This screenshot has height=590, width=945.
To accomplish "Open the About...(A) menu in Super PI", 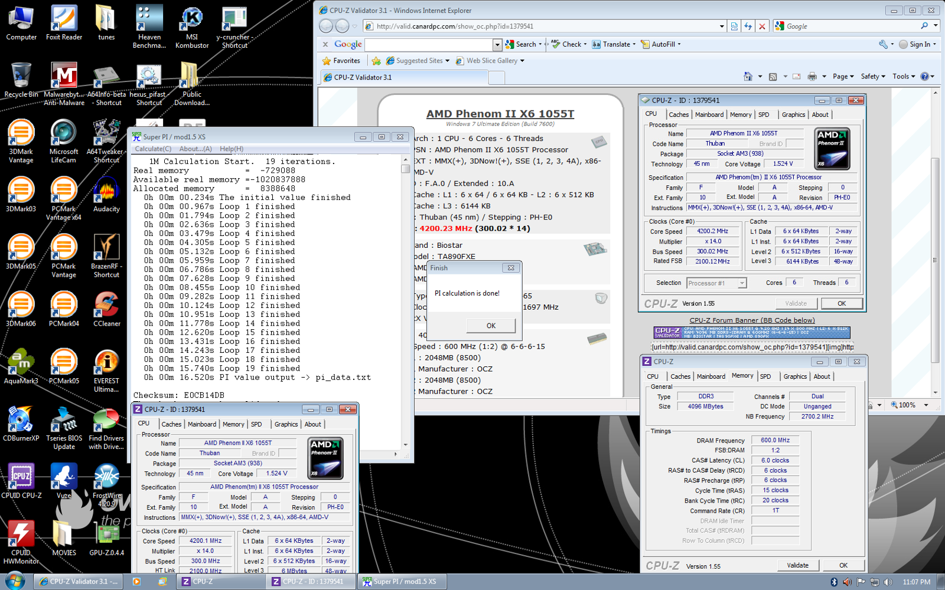I will click(x=195, y=149).
